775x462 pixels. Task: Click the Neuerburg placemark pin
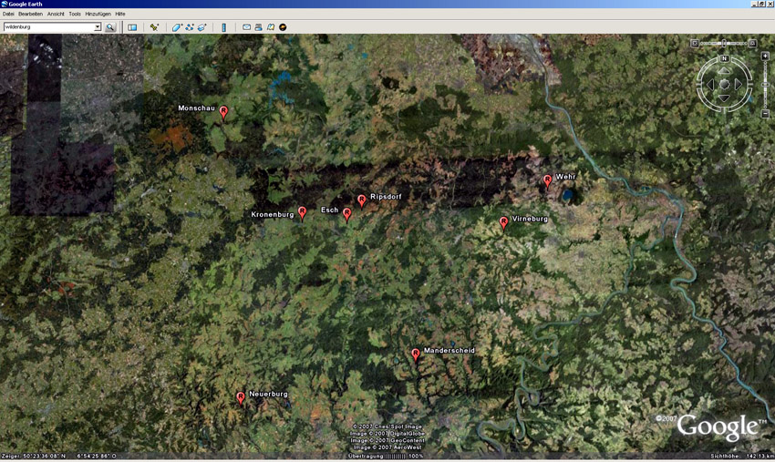[x=240, y=398]
